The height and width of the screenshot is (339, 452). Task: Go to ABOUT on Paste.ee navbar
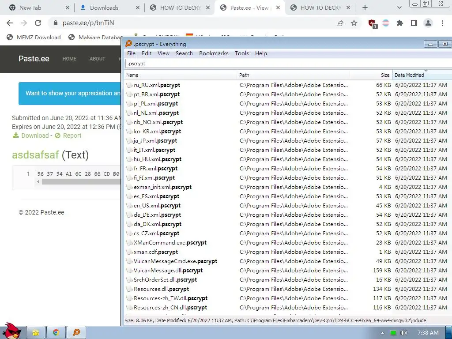pyautogui.click(x=97, y=59)
